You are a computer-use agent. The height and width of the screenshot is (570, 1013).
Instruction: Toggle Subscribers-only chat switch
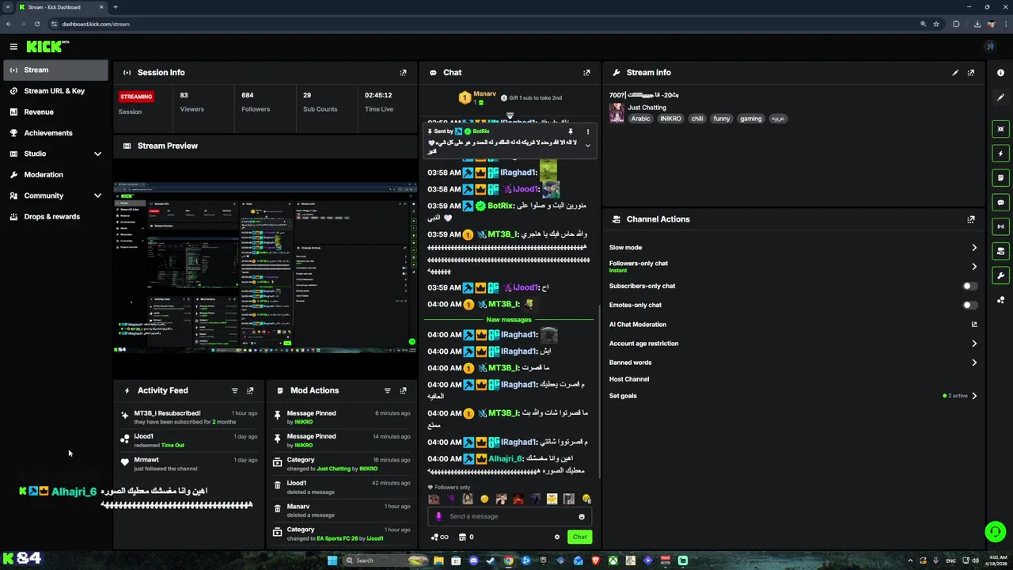(x=969, y=286)
